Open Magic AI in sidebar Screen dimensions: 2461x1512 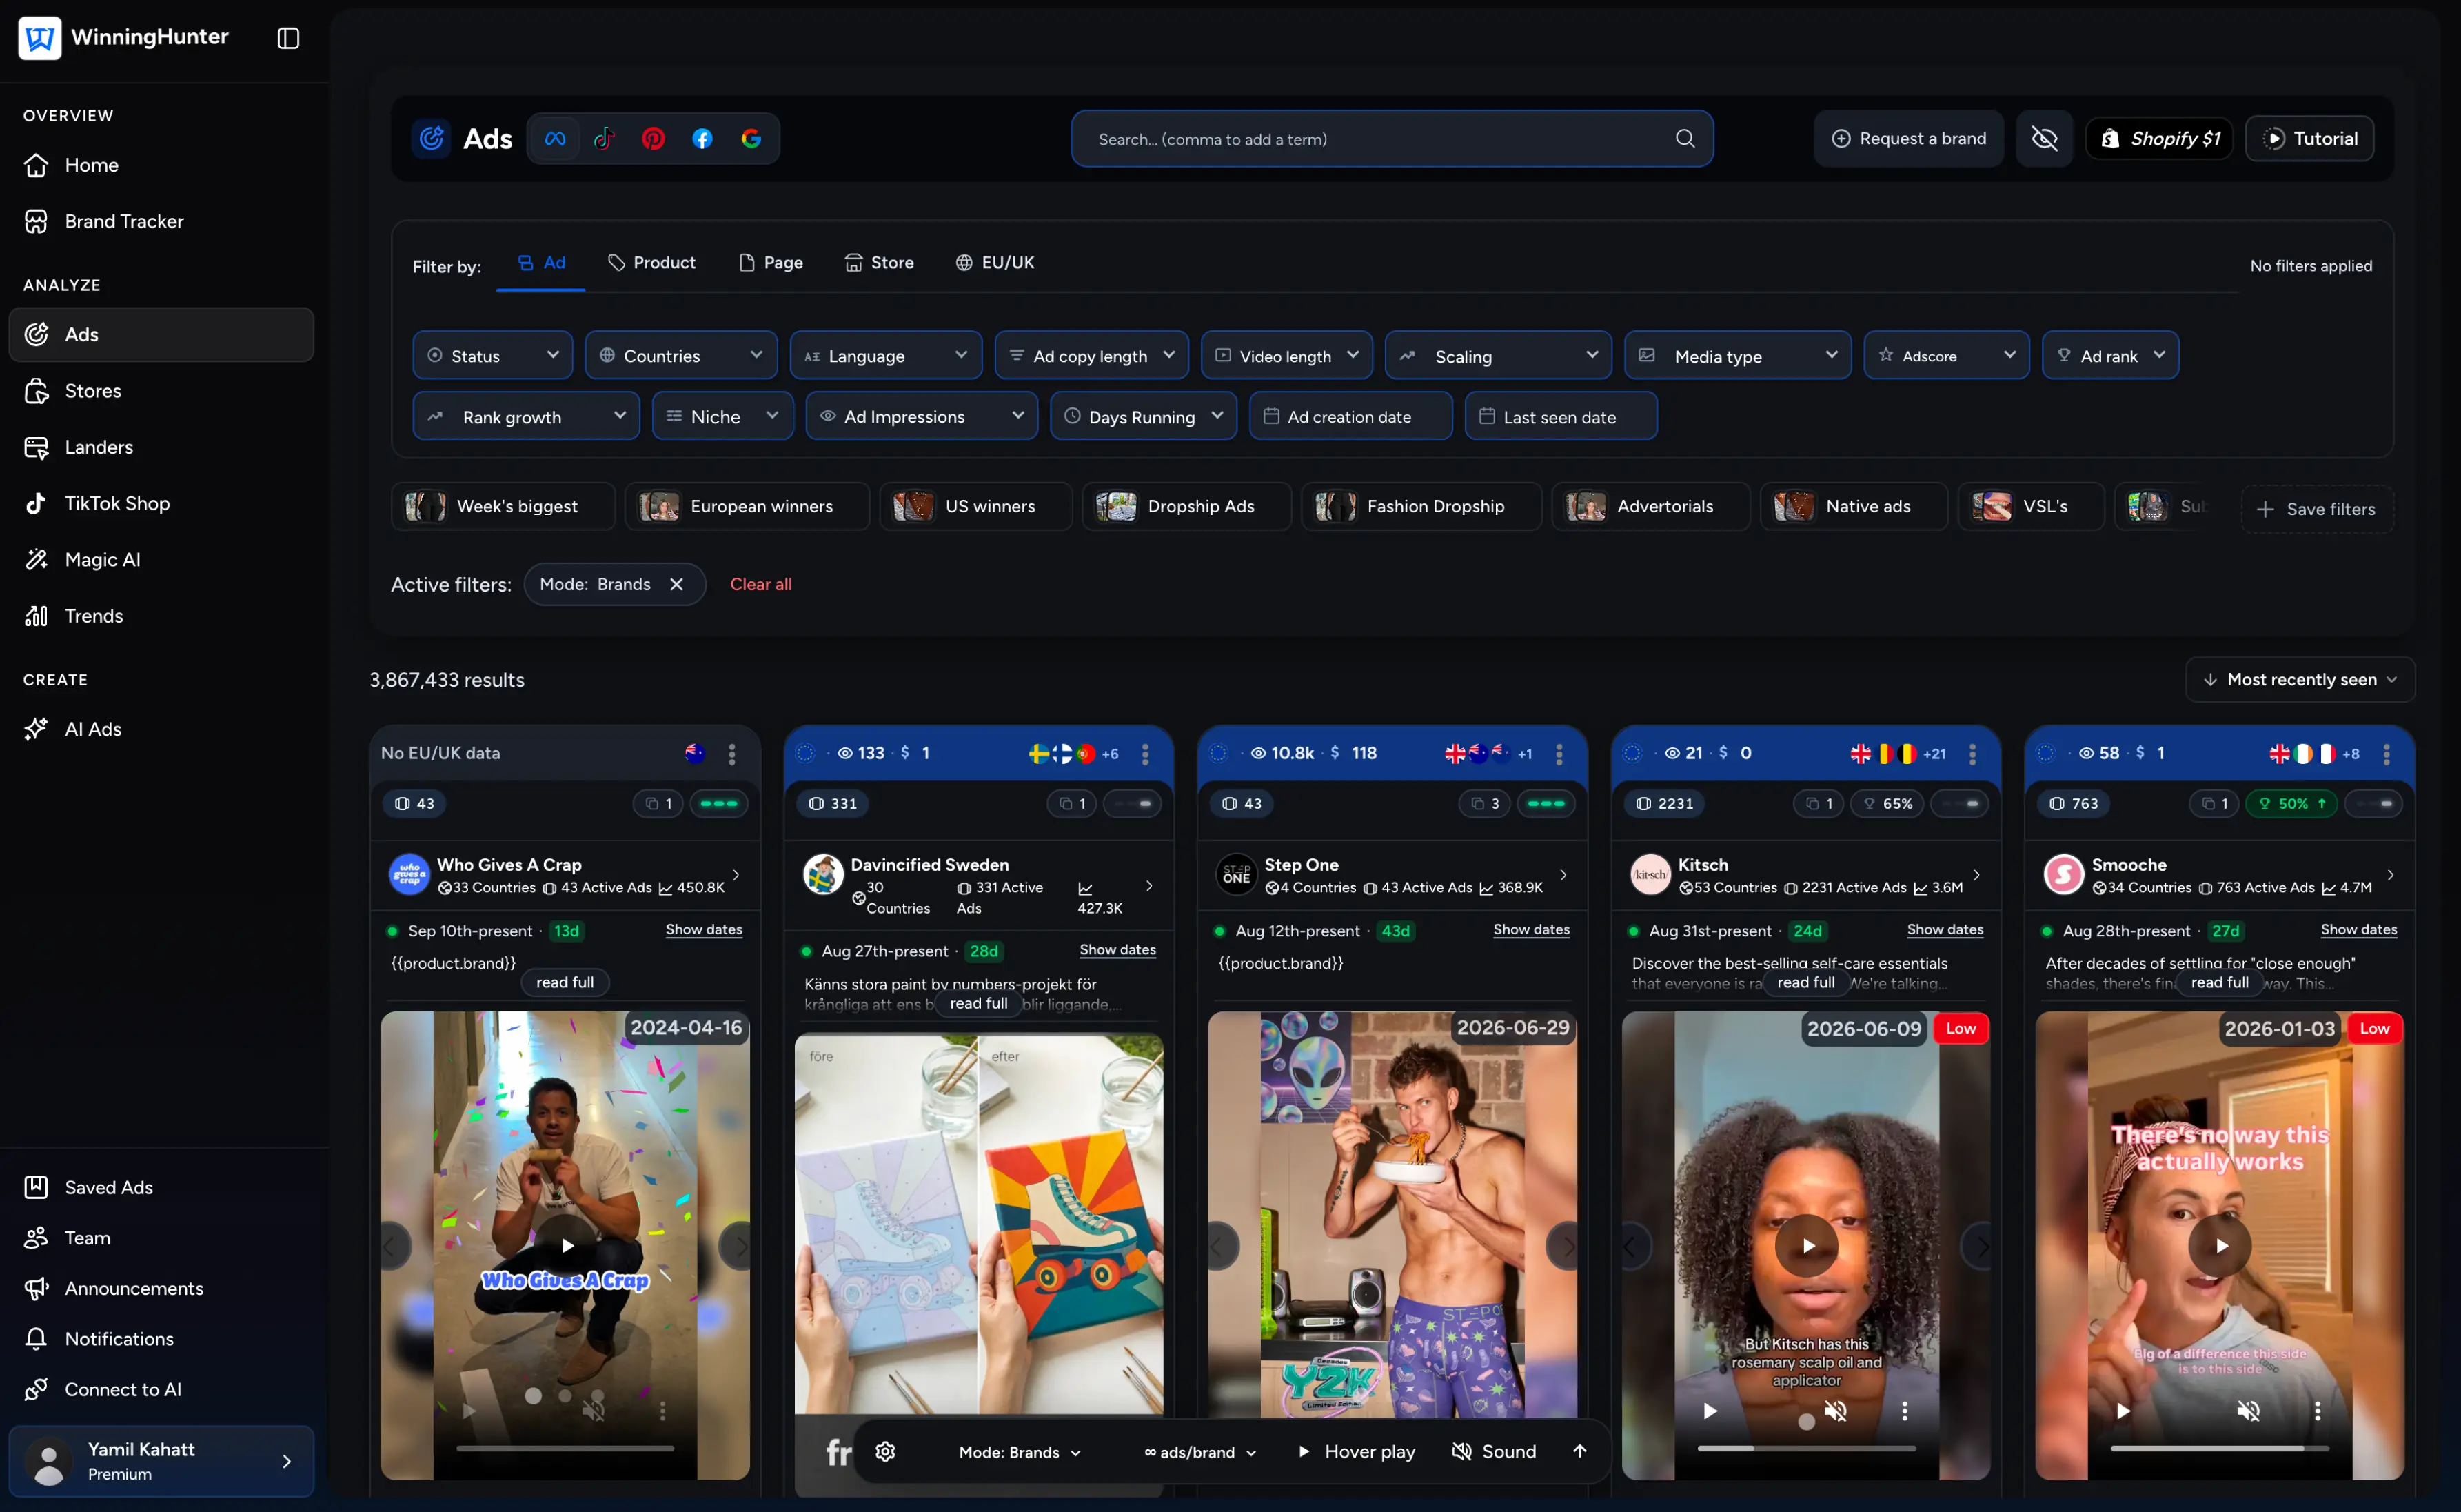click(161, 559)
